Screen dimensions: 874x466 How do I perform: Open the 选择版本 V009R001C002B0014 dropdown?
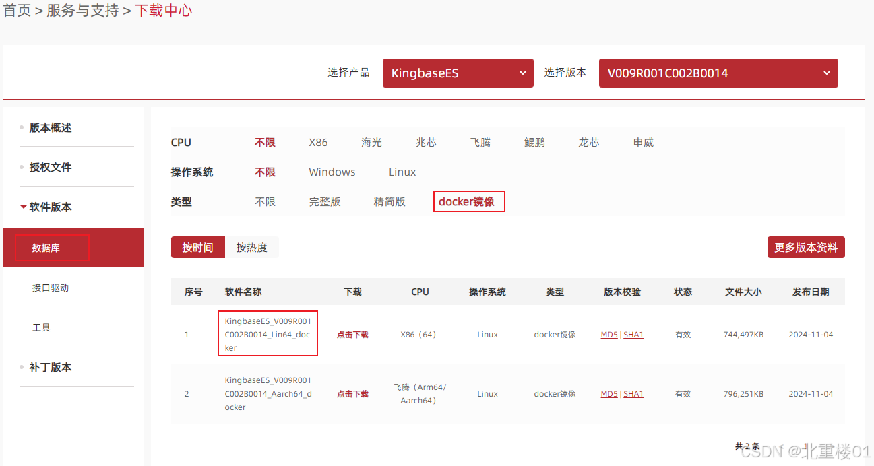point(718,73)
